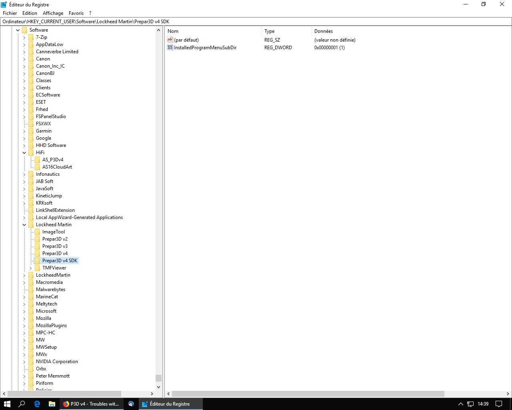The height and width of the screenshot is (410, 512).
Task: Launch Microsoft Edge from taskbar
Action: [x=37, y=404]
